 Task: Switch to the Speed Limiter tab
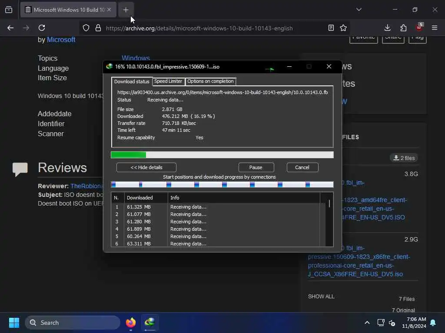click(x=168, y=81)
